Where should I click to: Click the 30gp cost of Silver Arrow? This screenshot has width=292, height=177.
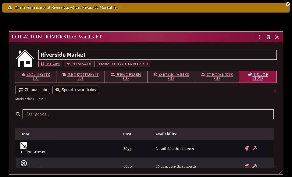pyautogui.click(x=127, y=149)
